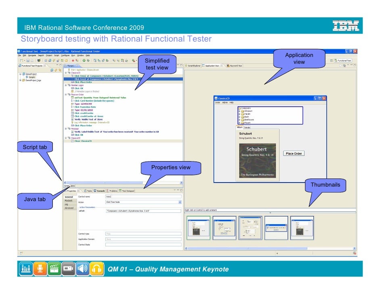Screen dimensions: 380x294
Task: Select the order message dialog thumbnail
Action: [x=276, y=228]
